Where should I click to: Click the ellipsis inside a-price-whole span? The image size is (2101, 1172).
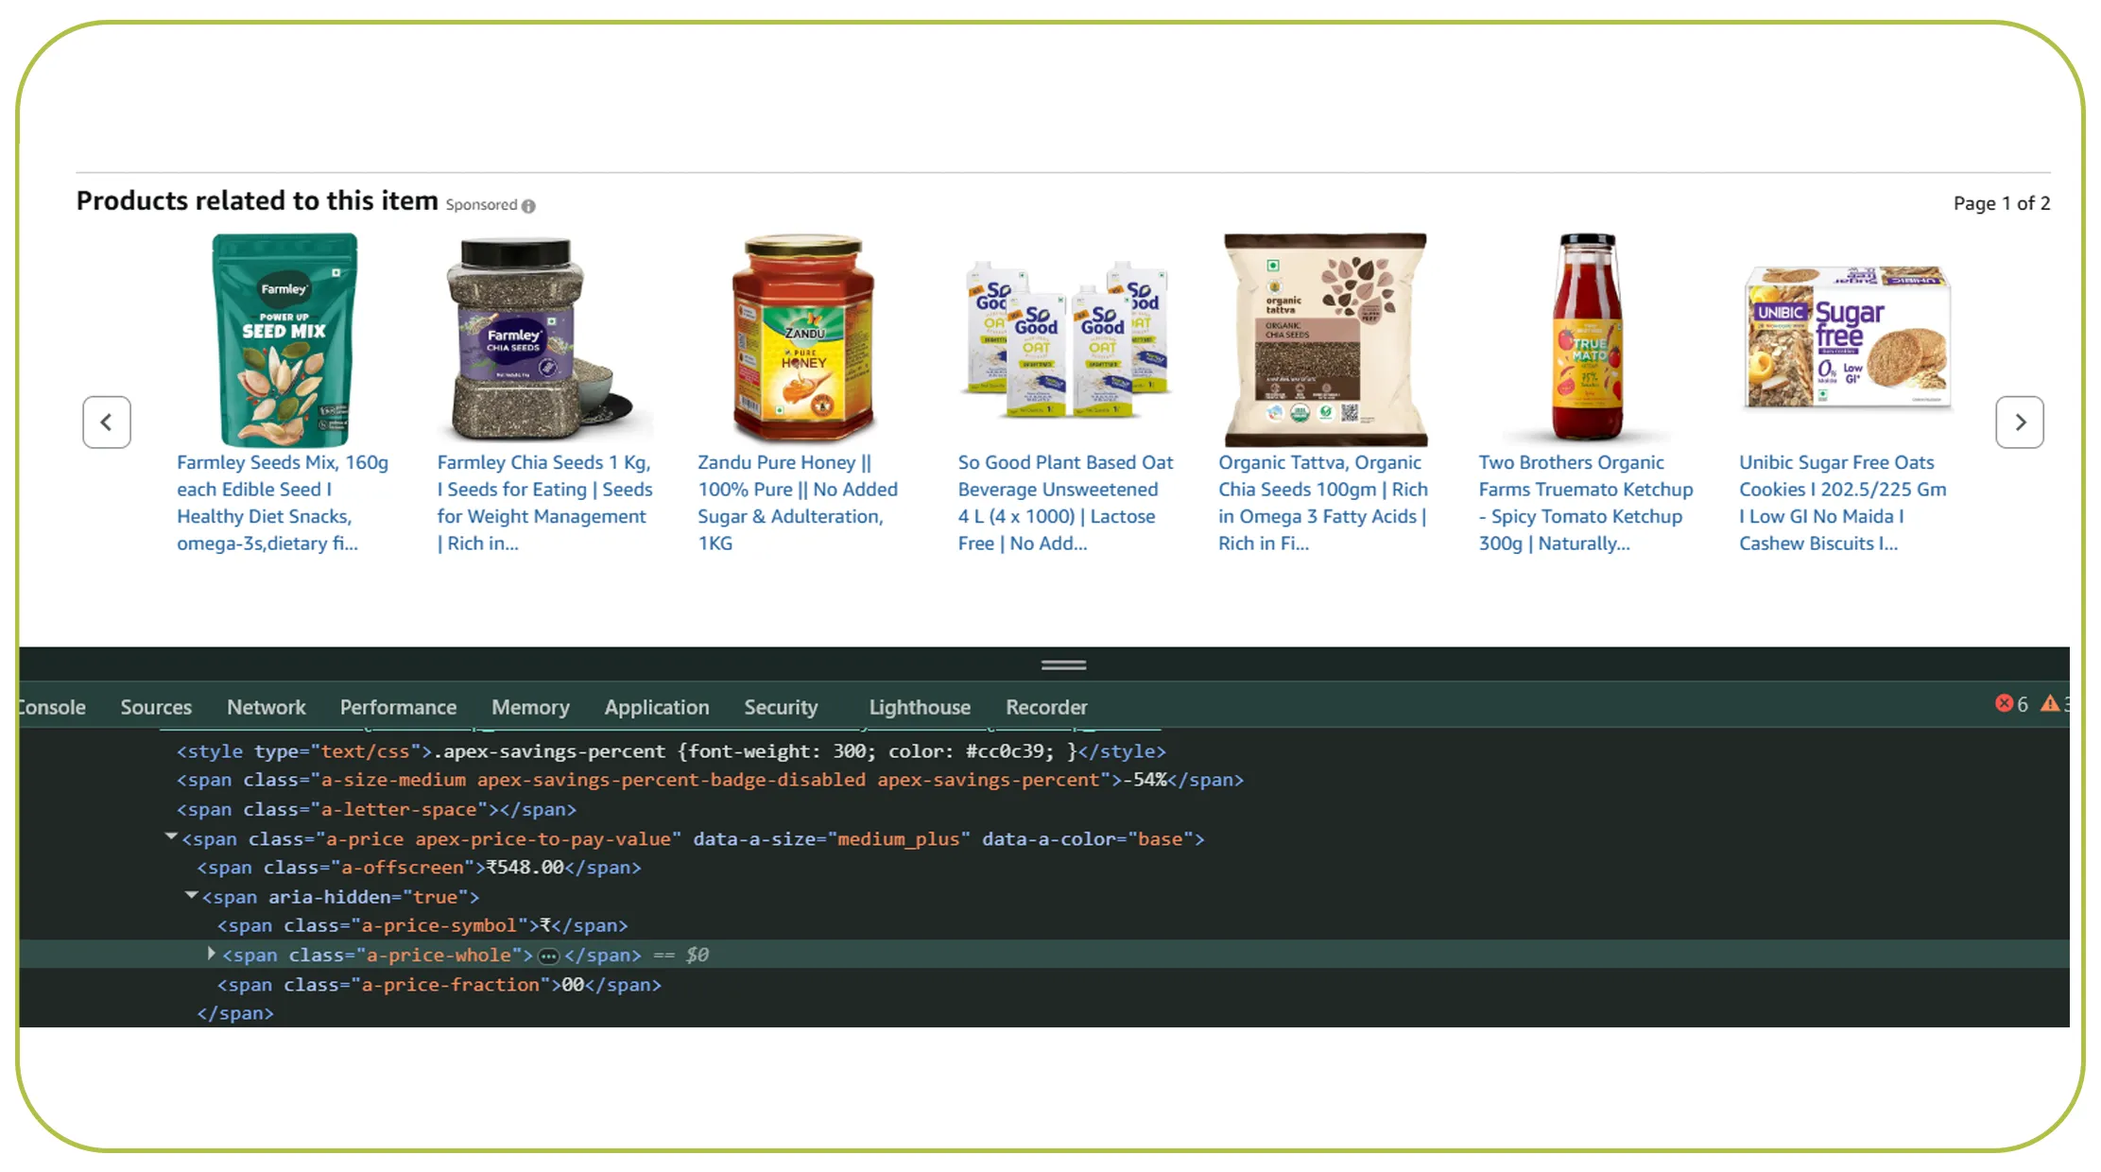[548, 956]
